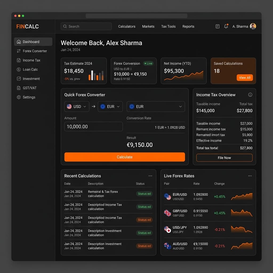273x273 pixels.
Task: Expand the wide EUR currency dropdown
Action: point(156,107)
